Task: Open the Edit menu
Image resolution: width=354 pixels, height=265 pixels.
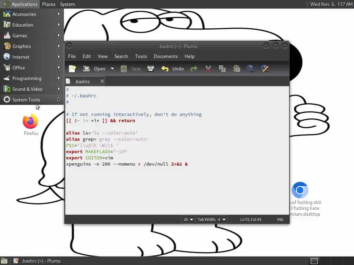Action: click(x=87, y=56)
